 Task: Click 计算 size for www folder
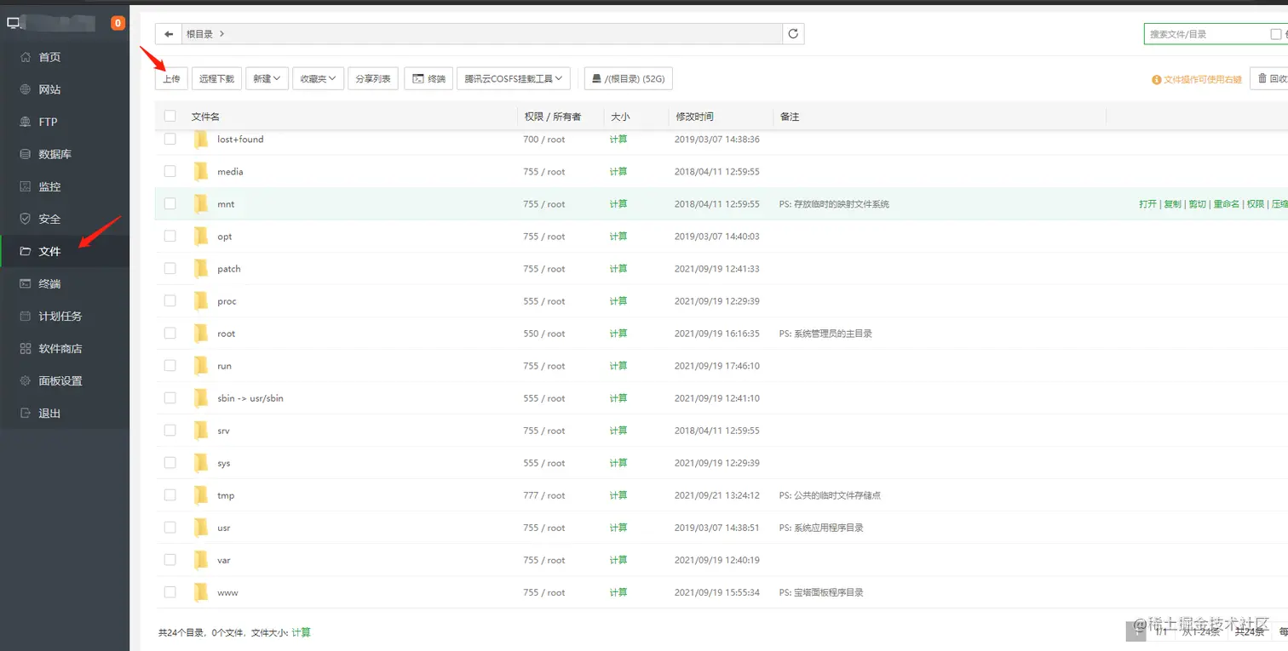[618, 592]
